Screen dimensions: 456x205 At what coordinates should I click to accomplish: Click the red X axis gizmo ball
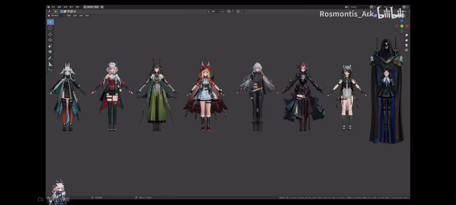(x=407, y=26)
